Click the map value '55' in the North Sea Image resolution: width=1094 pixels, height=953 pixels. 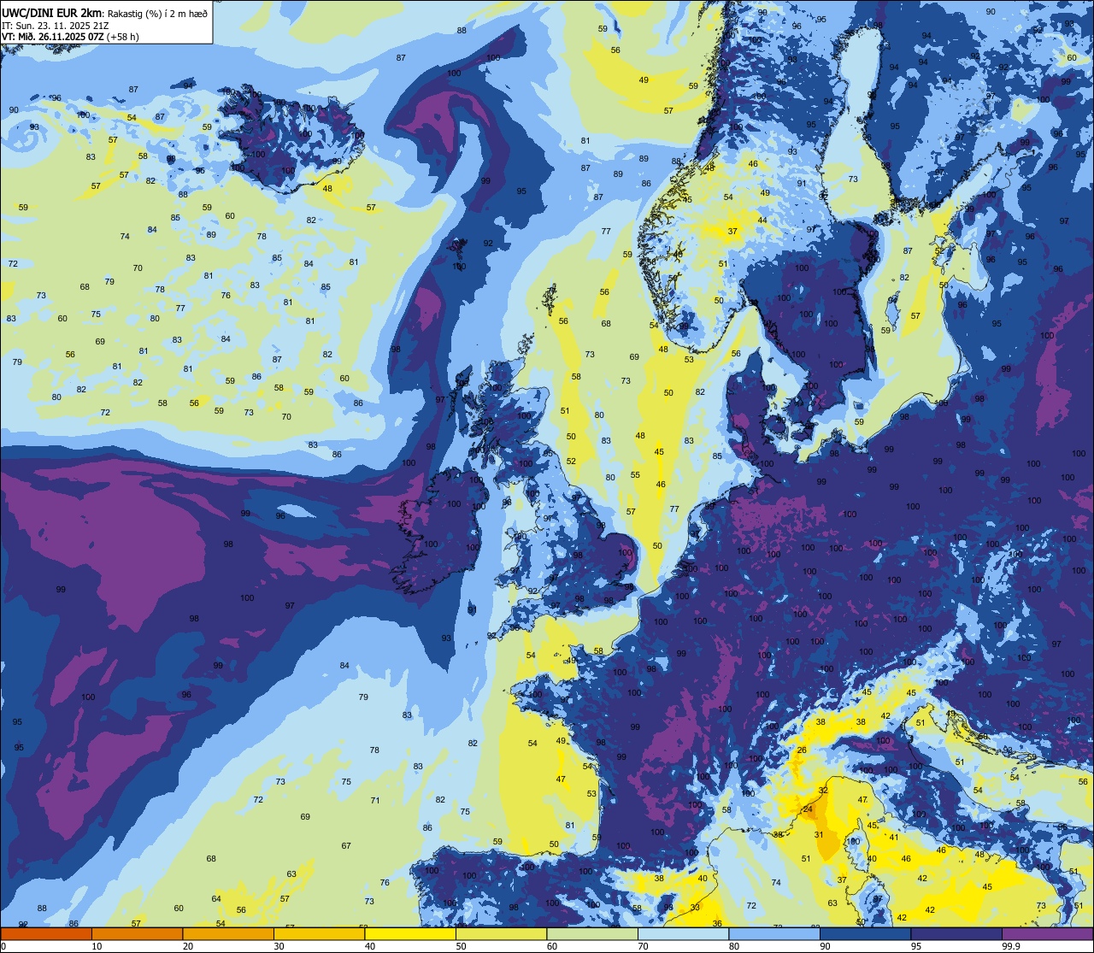(635, 474)
